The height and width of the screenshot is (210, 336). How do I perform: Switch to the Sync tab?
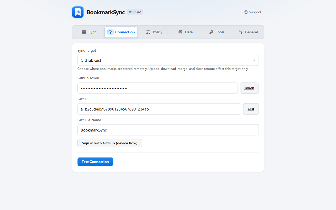point(89,32)
